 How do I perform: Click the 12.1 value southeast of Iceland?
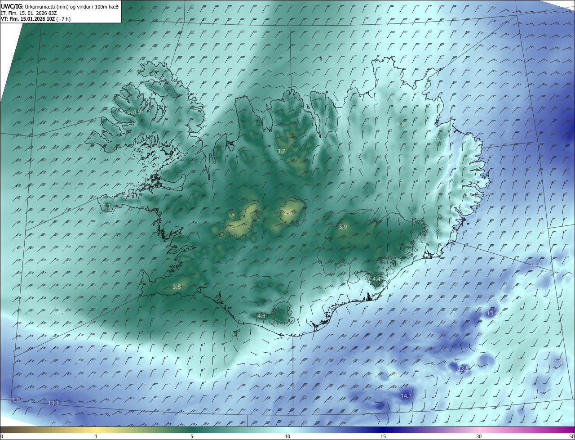[x=535, y=264]
